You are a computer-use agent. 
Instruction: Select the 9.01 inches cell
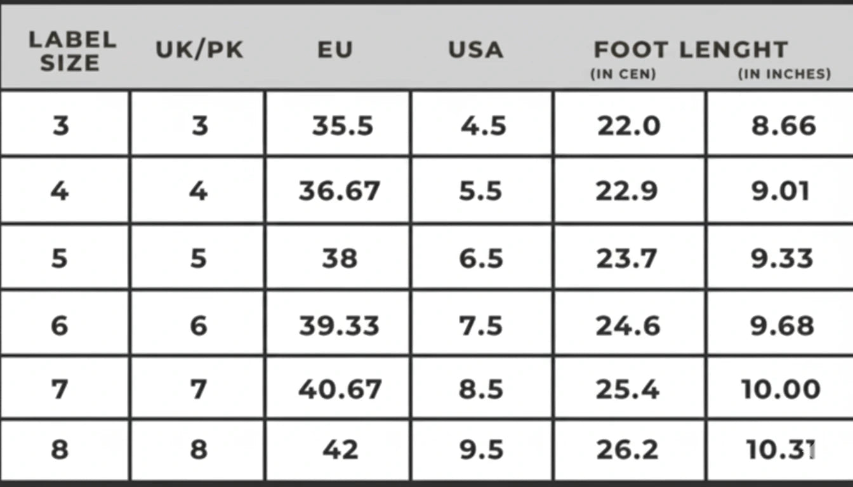[781, 191]
